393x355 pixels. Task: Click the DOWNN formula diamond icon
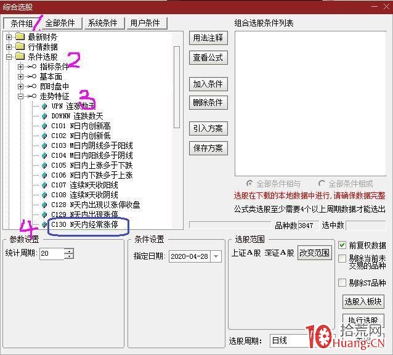[44, 116]
